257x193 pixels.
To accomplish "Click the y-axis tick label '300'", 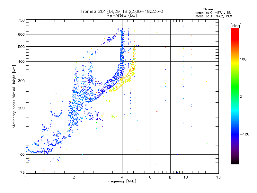I will point(21,81).
